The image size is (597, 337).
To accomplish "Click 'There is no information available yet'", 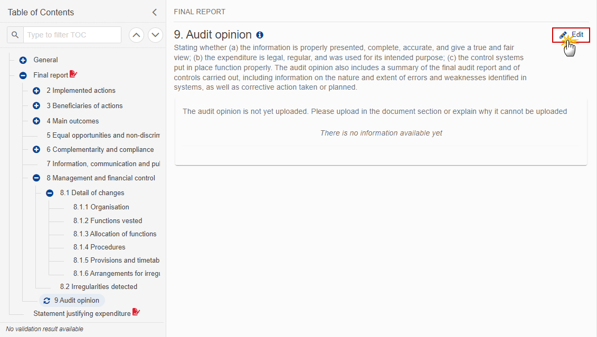I will tap(381, 133).
